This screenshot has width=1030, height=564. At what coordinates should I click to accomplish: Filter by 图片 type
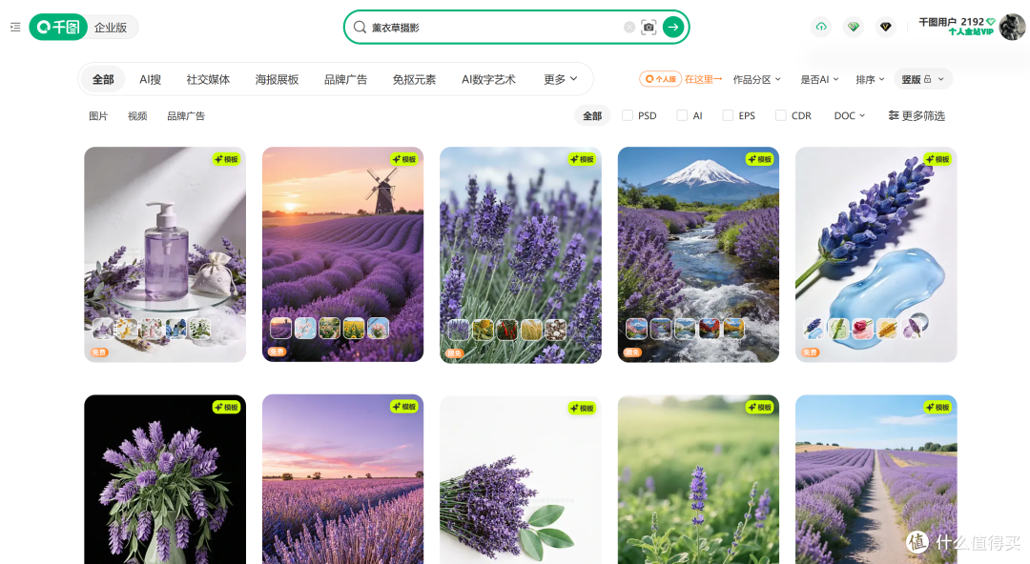[x=98, y=115]
